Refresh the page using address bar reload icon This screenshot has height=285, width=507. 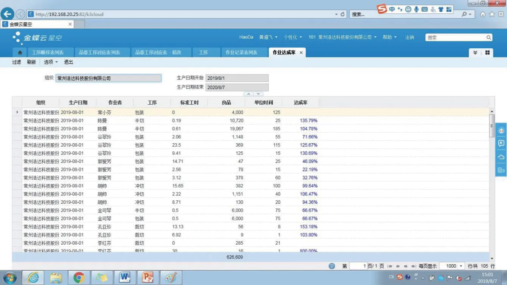[343, 14]
